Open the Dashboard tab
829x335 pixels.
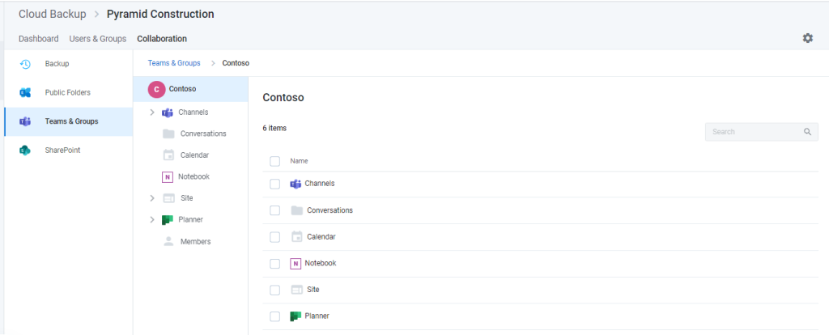coord(39,39)
